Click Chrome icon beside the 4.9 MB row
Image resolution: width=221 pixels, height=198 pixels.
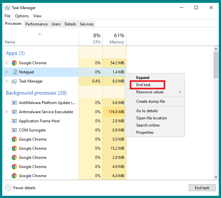pos(14,167)
